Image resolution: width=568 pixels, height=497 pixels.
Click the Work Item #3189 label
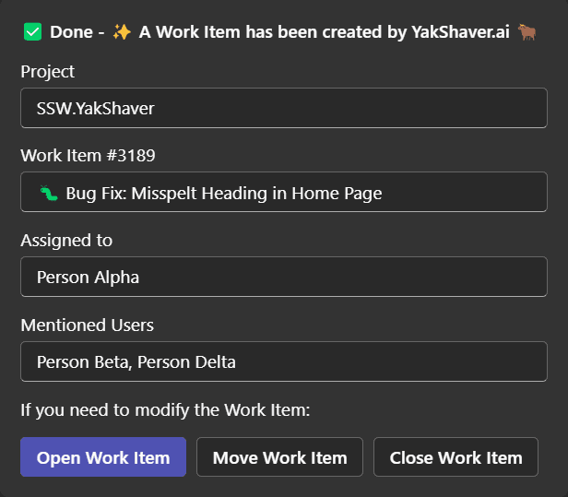tap(81, 155)
